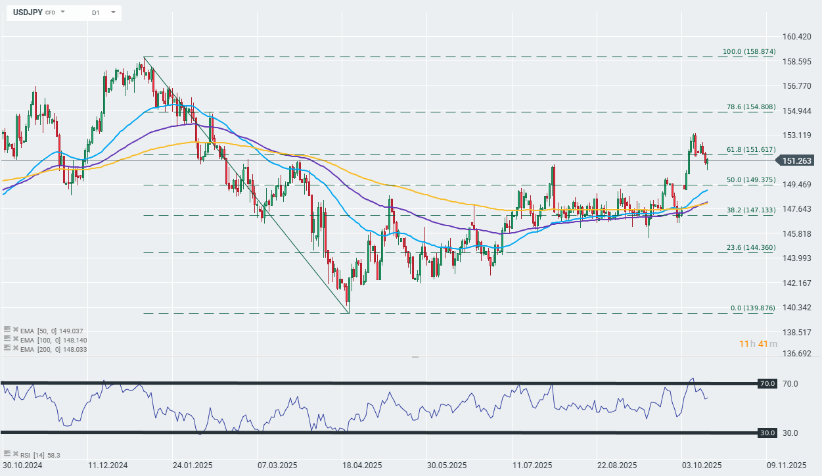Image resolution: width=822 pixels, height=476 pixels.
Task: Click the RSI 30.0 level label
Action: point(769,433)
